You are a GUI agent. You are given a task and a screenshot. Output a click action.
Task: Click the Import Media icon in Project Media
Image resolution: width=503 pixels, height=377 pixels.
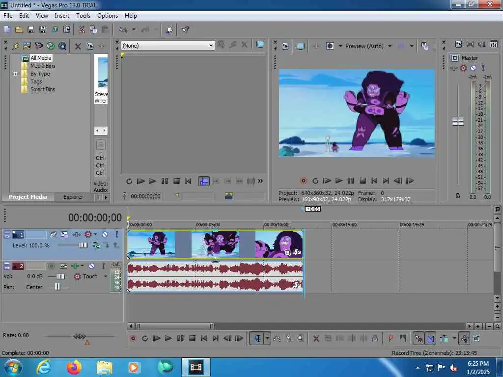pos(27,46)
